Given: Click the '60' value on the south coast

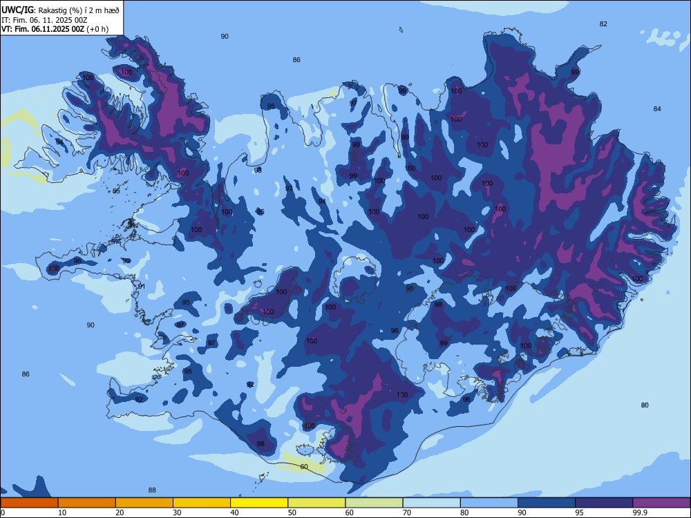Looking at the screenshot, I should (x=304, y=467).
